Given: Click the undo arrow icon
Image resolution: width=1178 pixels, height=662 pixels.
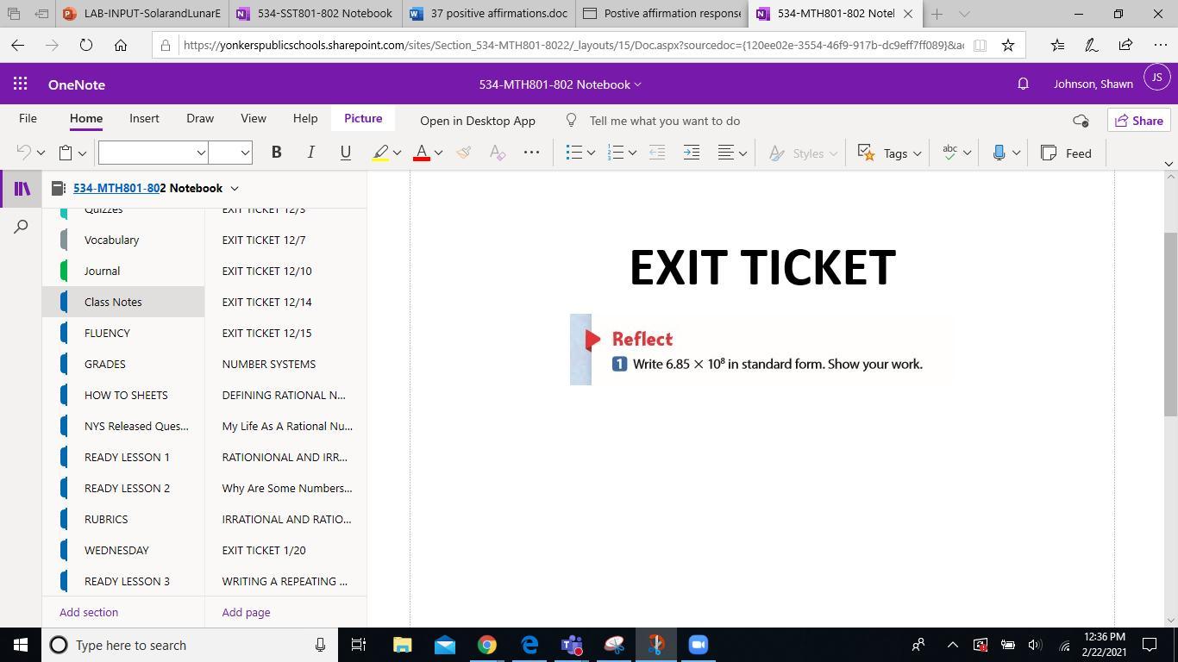Looking at the screenshot, I should [23, 153].
